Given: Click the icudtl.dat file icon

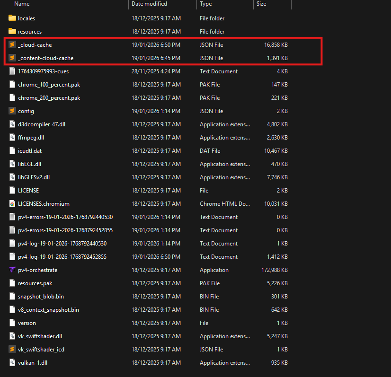Looking at the screenshot, I should tap(12, 150).
